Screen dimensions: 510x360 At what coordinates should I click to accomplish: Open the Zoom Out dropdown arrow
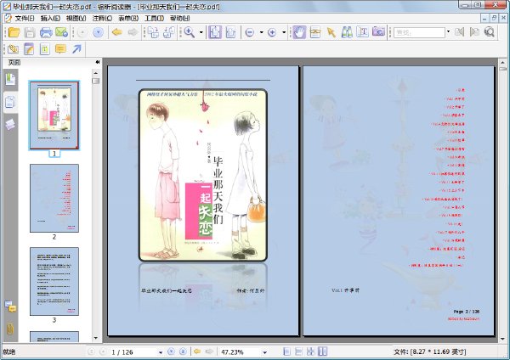[261, 32]
